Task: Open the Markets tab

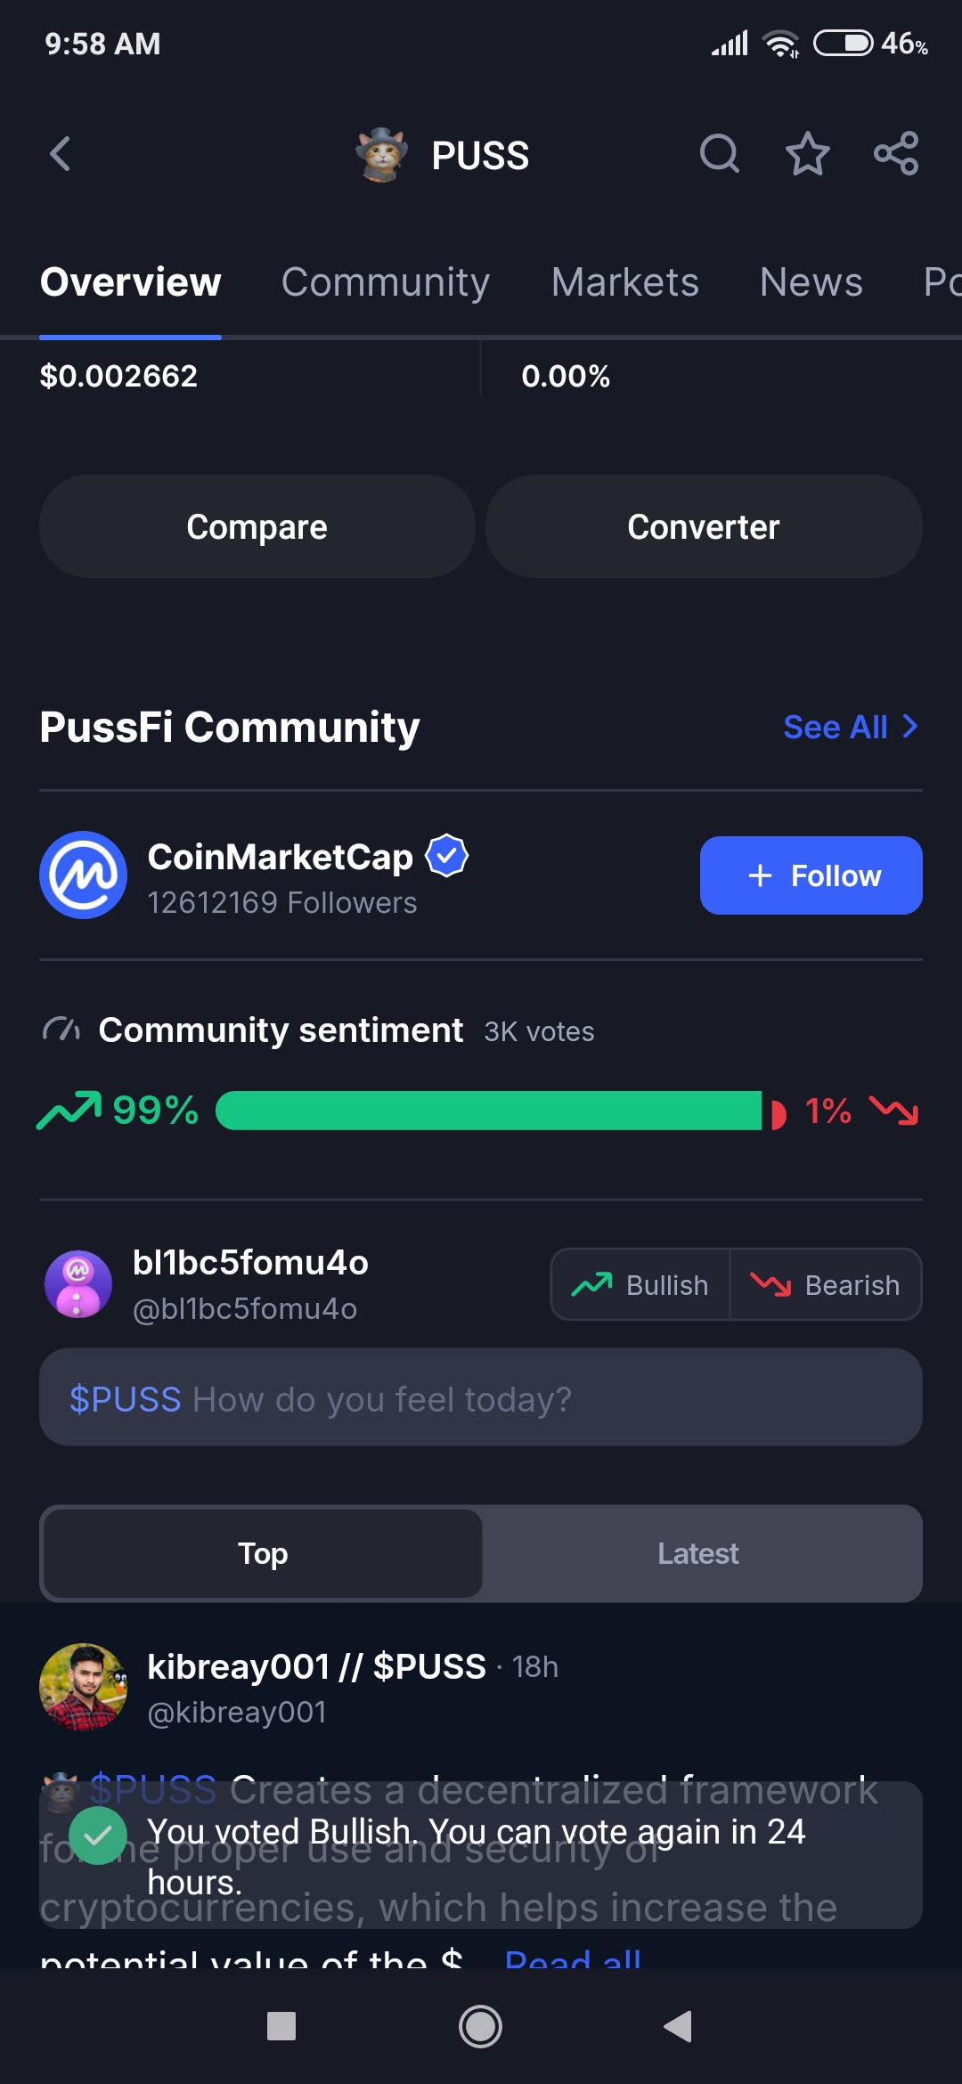Action: point(624,282)
